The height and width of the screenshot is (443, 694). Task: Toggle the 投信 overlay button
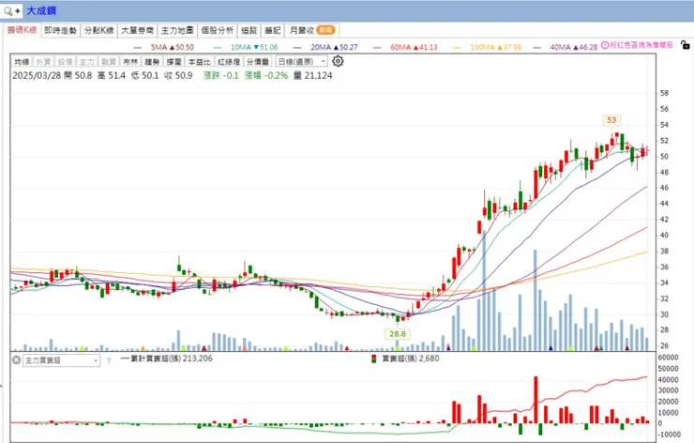click(x=65, y=62)
